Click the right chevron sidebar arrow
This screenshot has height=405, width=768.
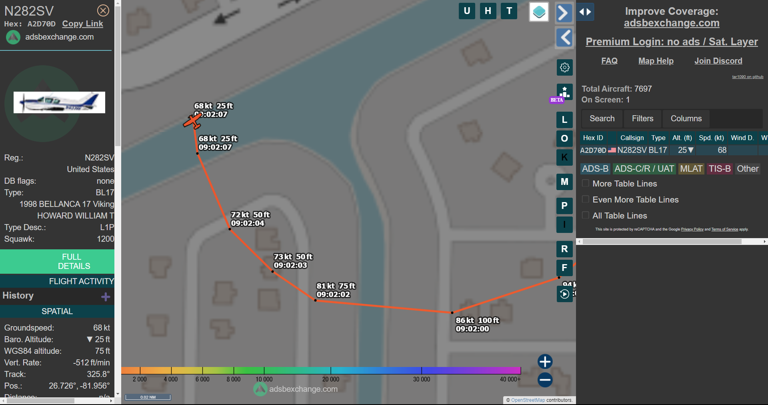(x=564, y=12)
